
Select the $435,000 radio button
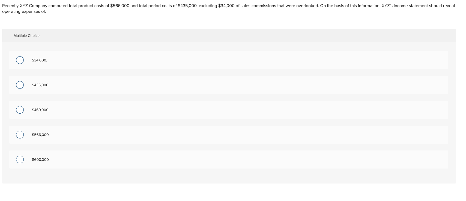click(19, 85)
